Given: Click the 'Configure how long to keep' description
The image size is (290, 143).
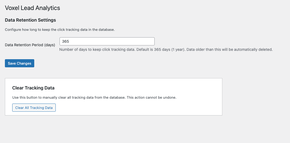Looking at the screenshot, I should click(x=60, y=29).
